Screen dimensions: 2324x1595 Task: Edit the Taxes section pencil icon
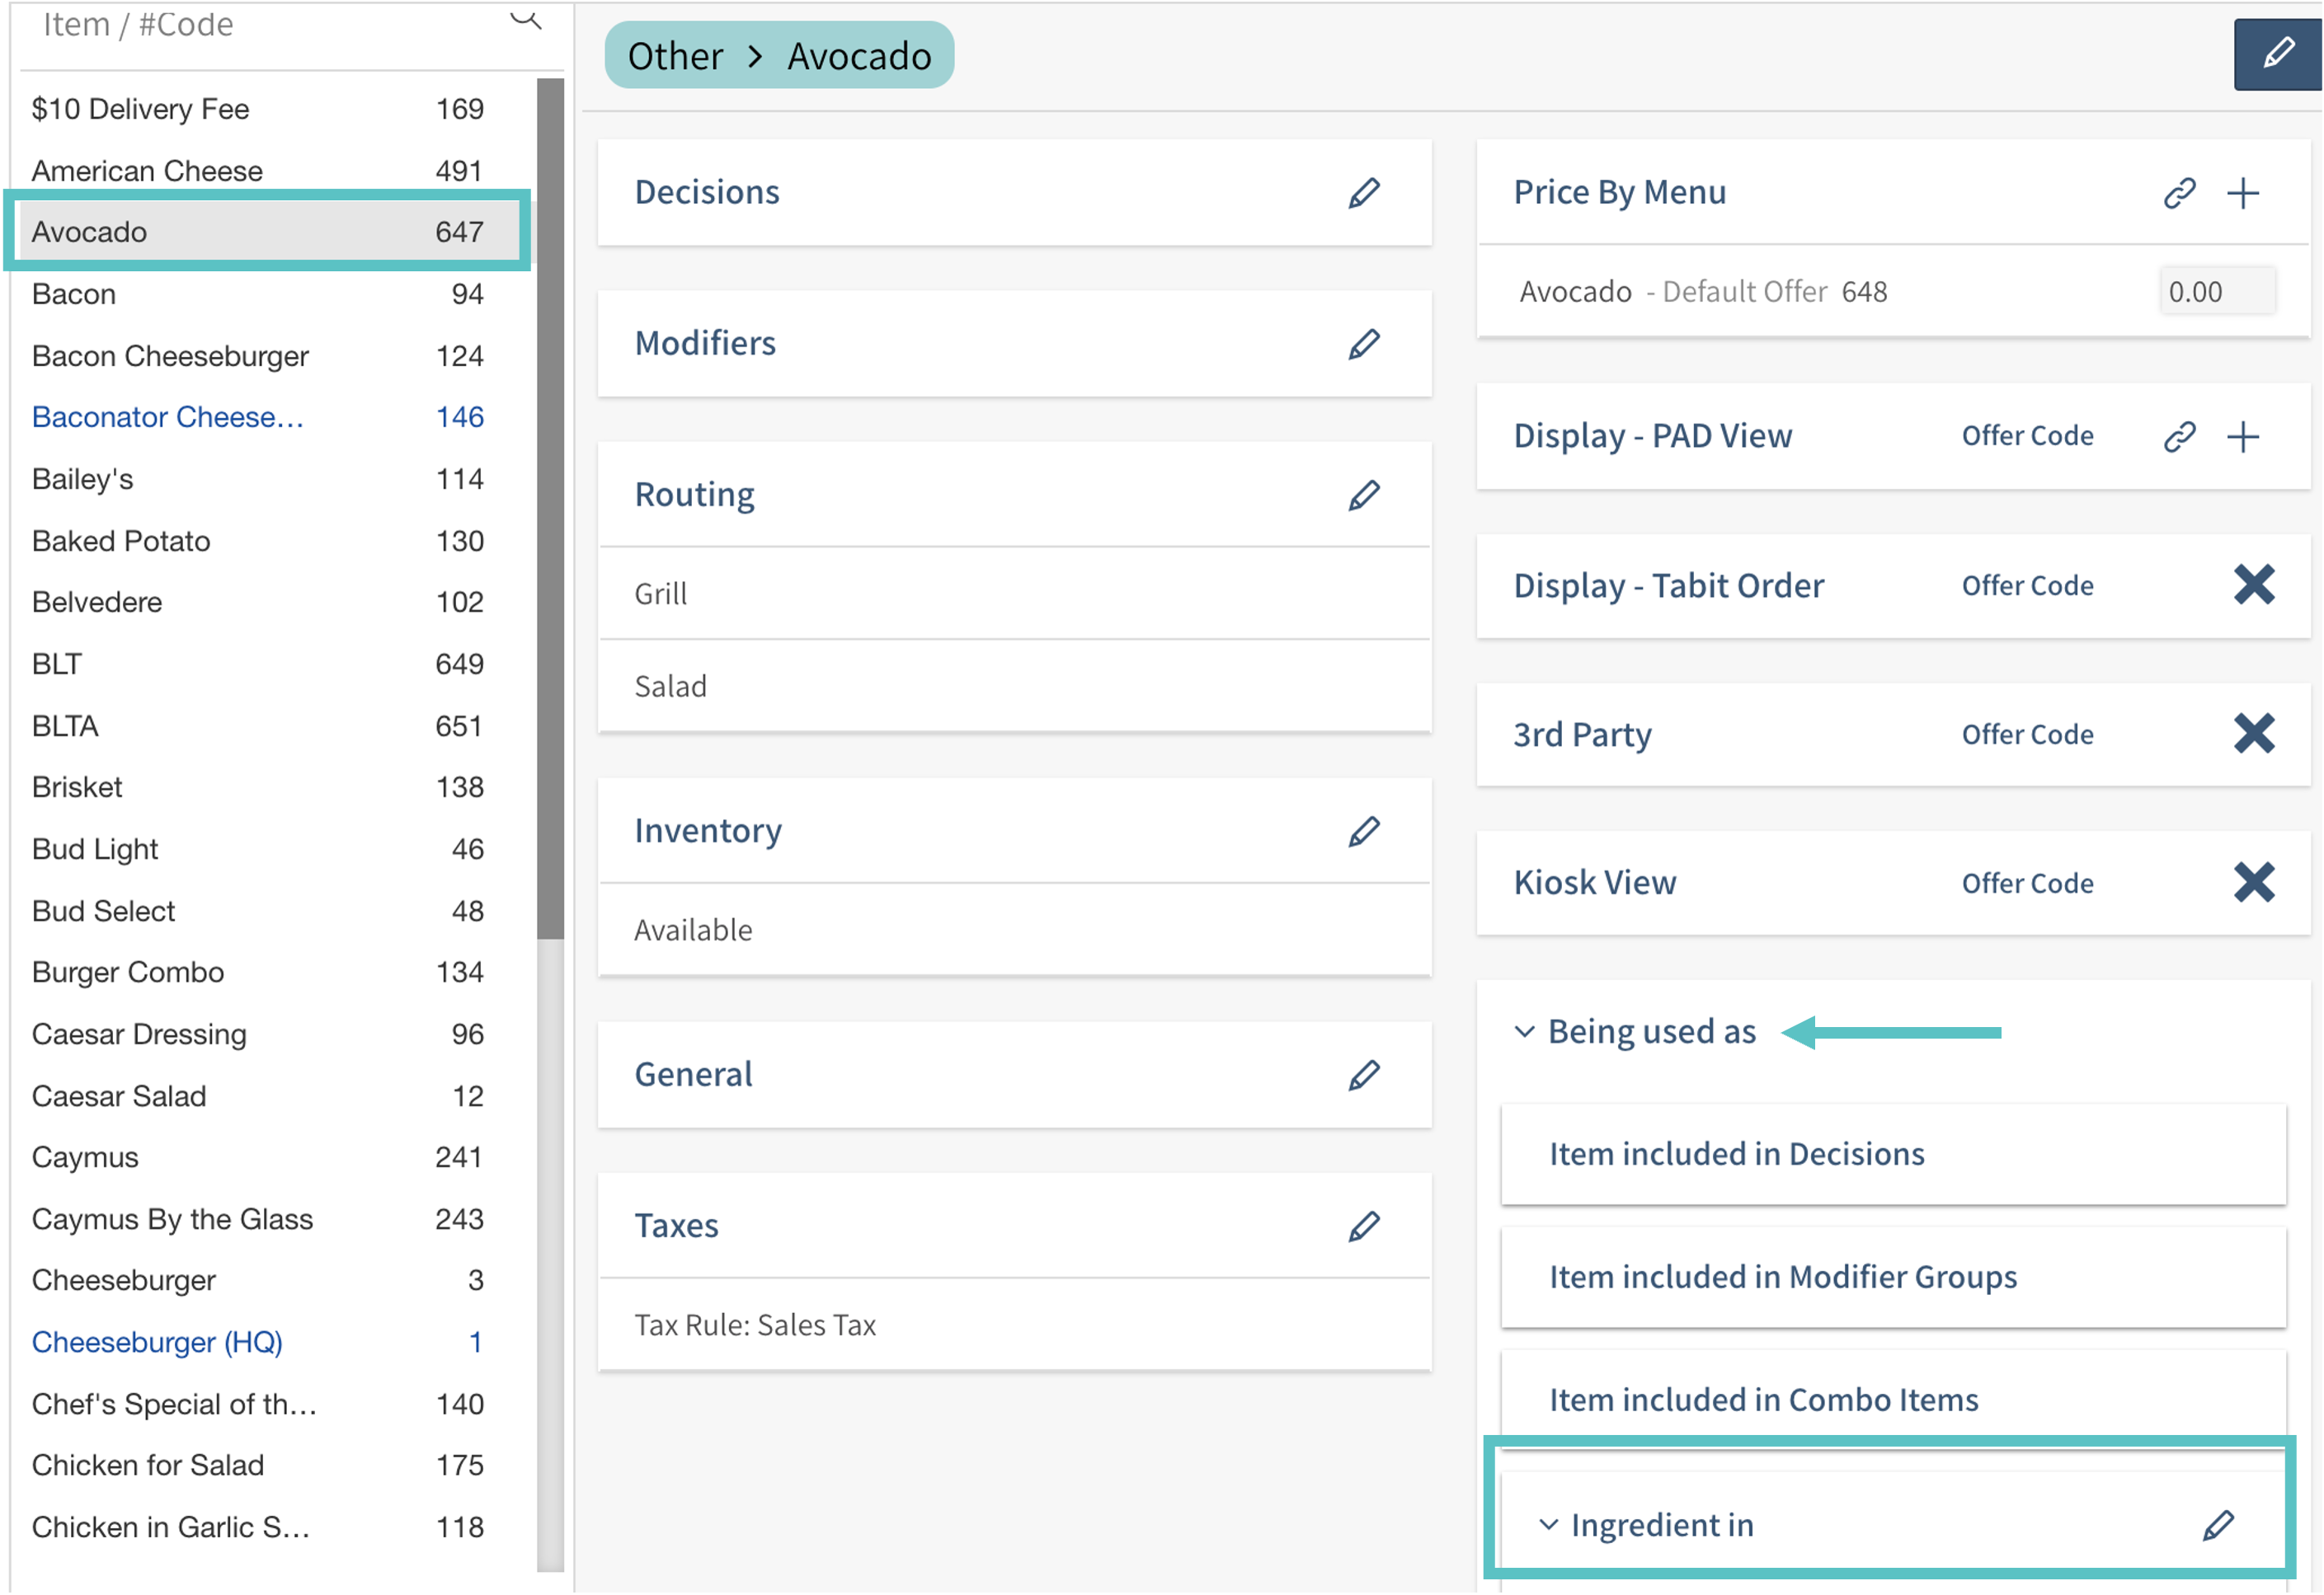[1363, 1227]
